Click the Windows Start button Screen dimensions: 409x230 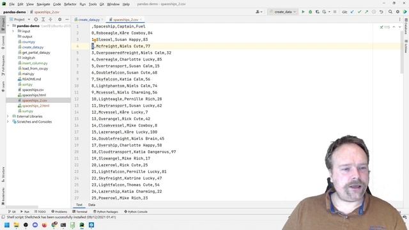[x=7, y=225]
